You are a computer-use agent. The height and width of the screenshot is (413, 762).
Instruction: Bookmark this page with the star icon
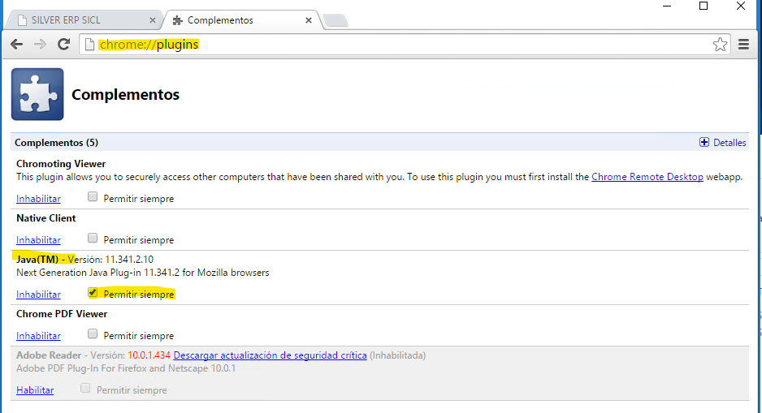coord(720,45)
